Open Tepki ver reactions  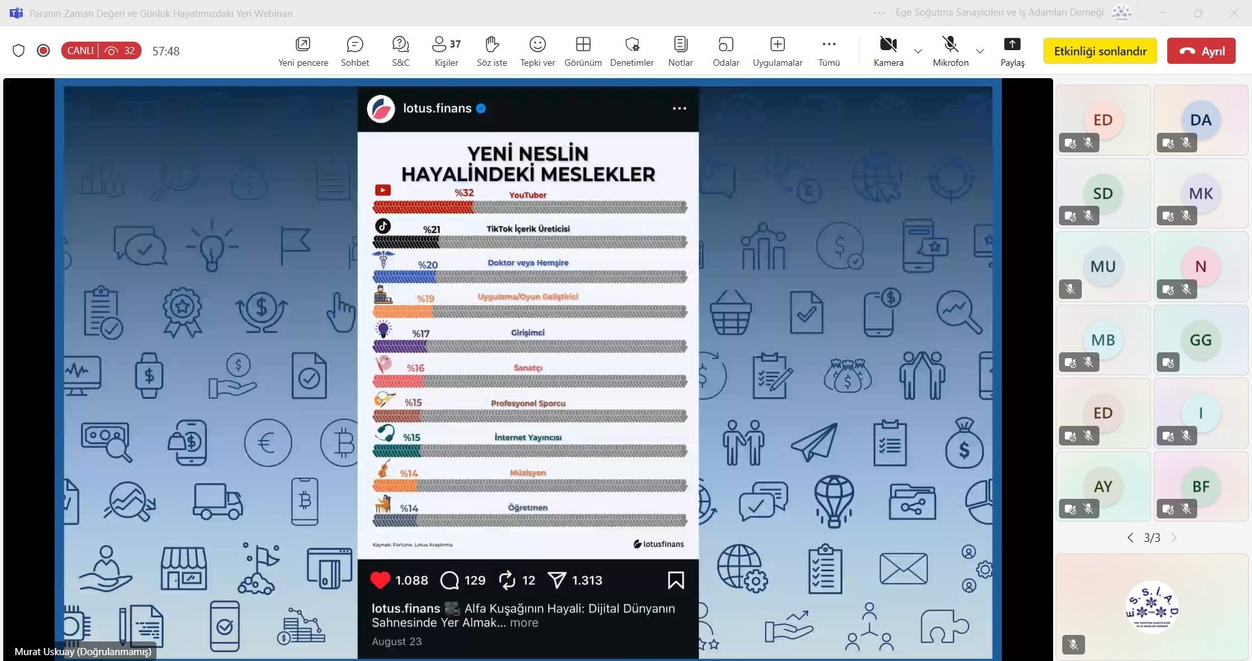pyautogui.click(x=537, y=51)
